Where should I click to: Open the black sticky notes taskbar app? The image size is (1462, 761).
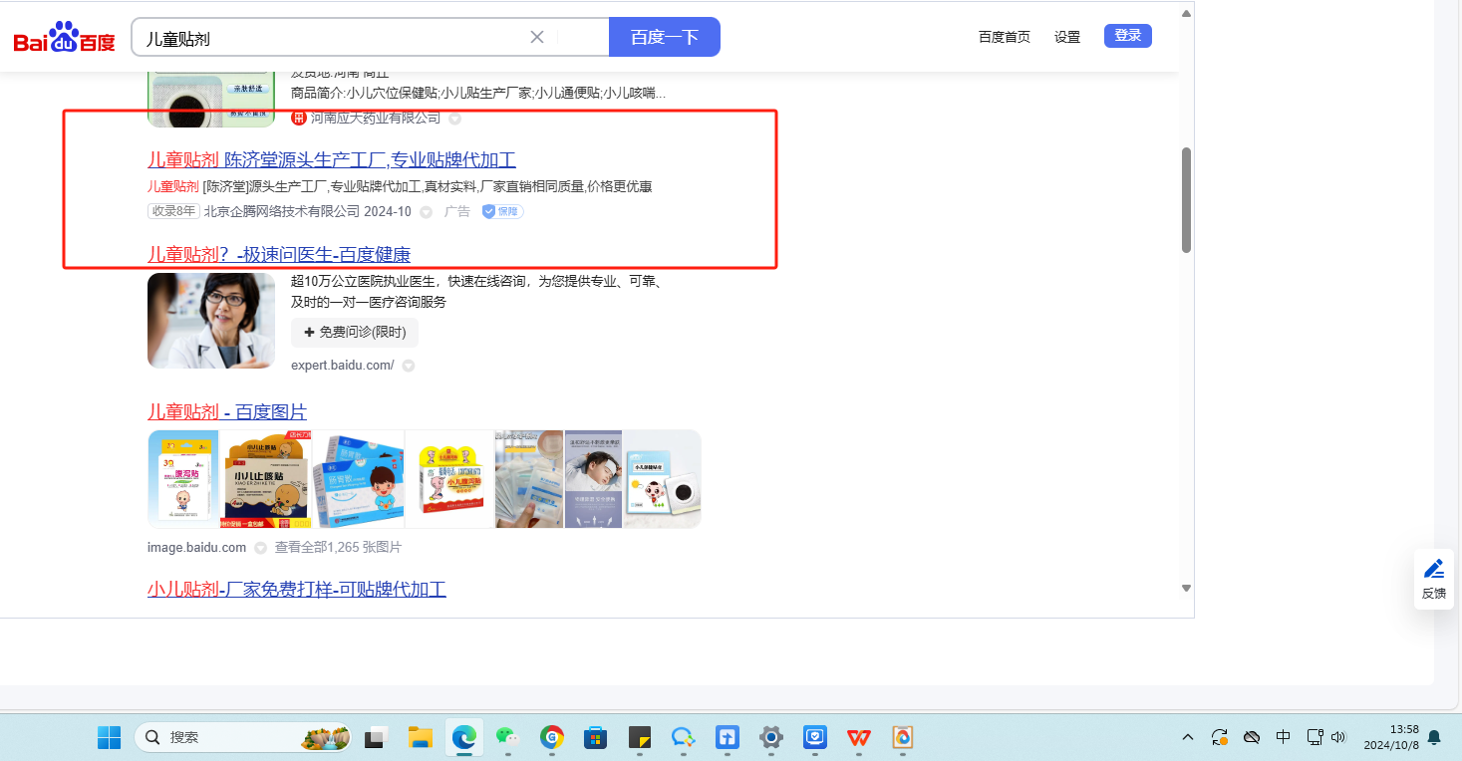coord(639,738)
